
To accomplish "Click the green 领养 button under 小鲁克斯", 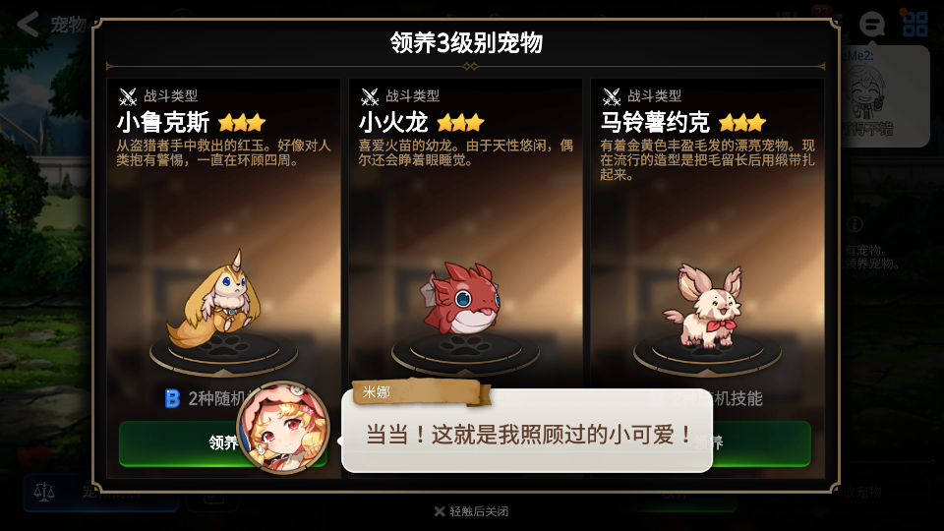I will pyautogui.click(x=223, y=443).
